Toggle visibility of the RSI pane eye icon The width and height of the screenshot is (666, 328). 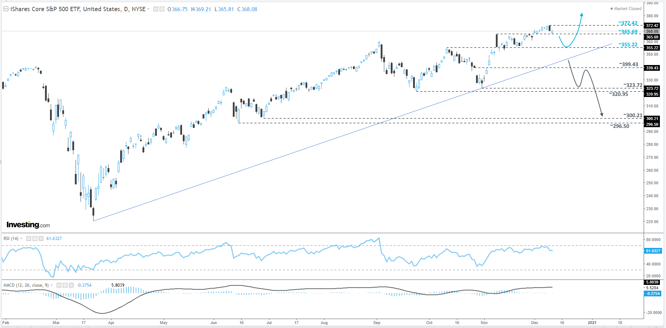[x=29, y=239]
